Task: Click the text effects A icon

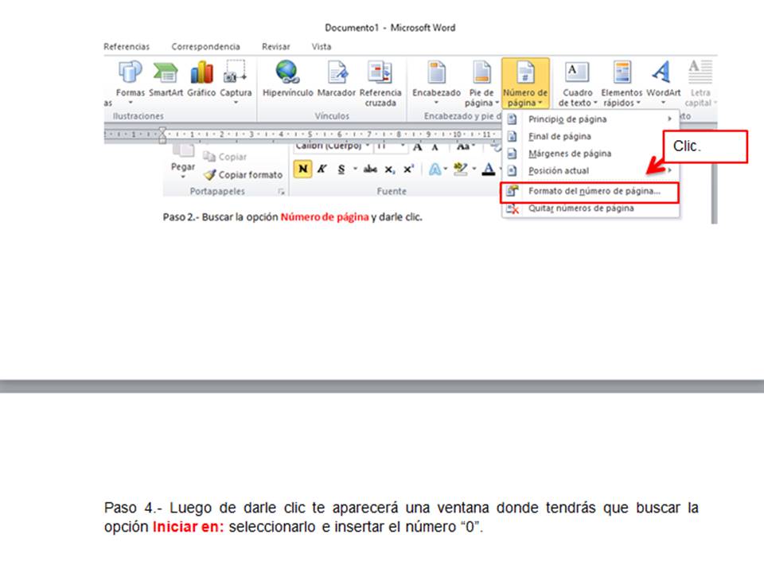Action: click(x=435, y=169)
